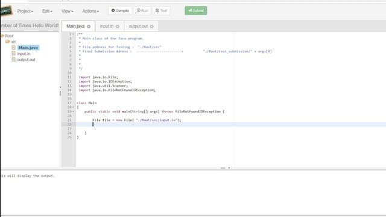386x217 pixels.
Task: Click the Compile button
Action: point(120,11)
